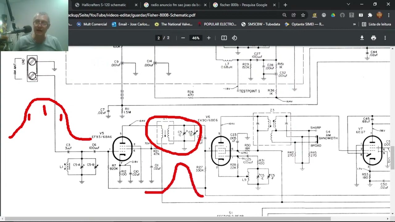Close the fischer 800b Google tab
395x222 pixels.
click(274, 5)
